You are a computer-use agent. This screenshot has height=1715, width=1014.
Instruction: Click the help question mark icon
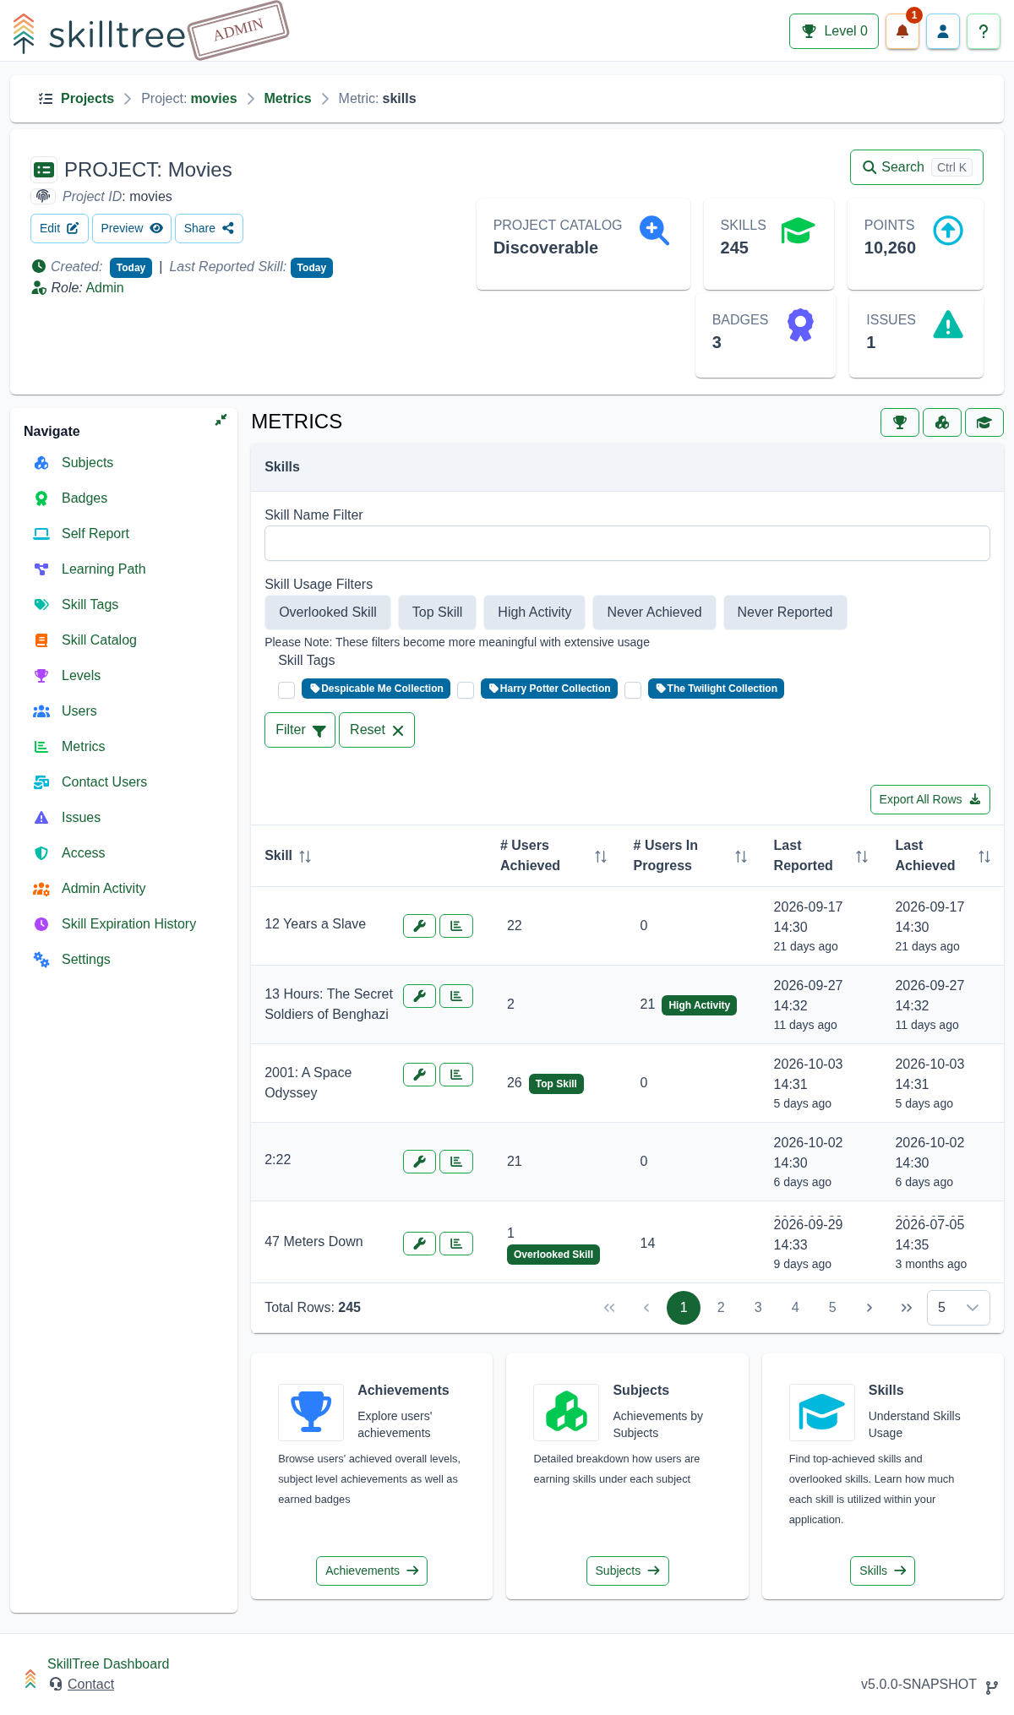[984, 31]
